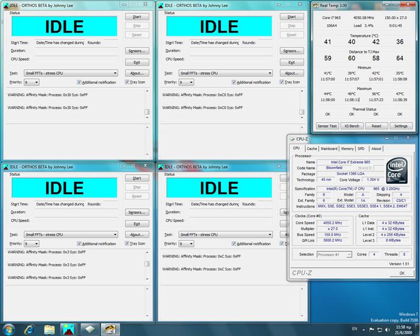420x336 pixels.
Task: Toggle Tray Icon in the 0xC0 ORTHOS window
Action: coord(282,82)
